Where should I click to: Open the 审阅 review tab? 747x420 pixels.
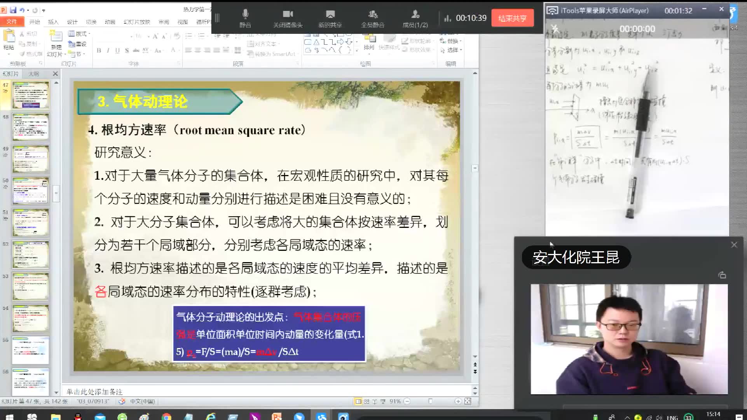point(164,22)
